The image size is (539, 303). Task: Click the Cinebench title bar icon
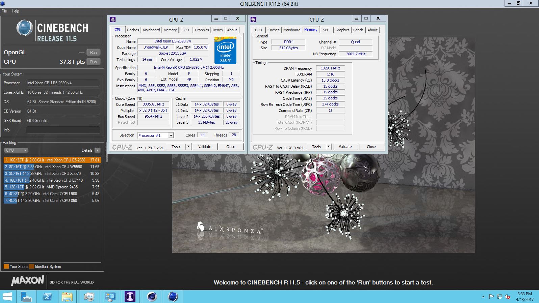tap(3, 4)
